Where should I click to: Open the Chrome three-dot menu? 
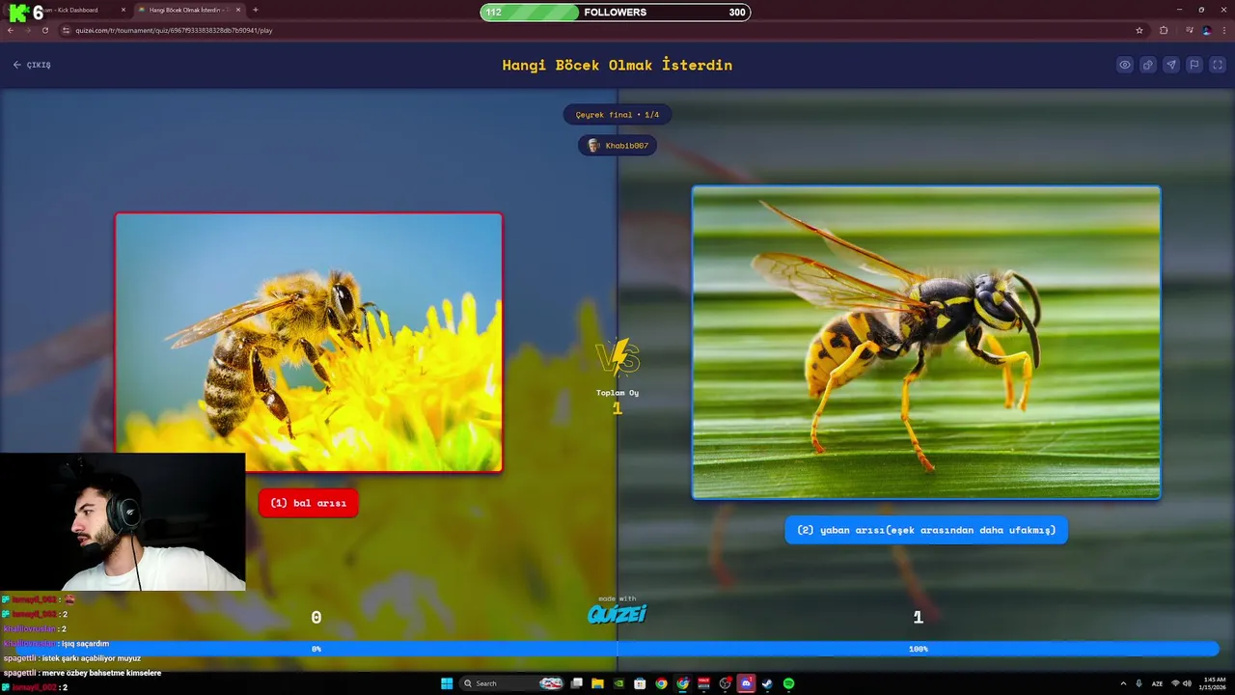1225,30
